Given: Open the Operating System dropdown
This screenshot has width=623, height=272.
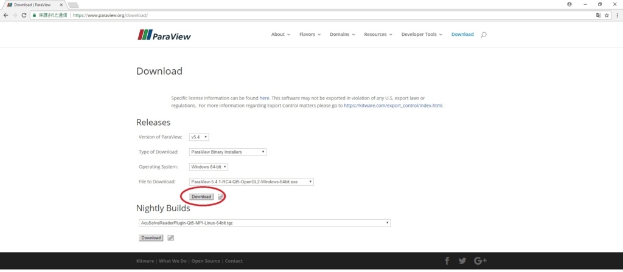Looking at the screenshot, I should pyautogui.click(x=209, y=167).
